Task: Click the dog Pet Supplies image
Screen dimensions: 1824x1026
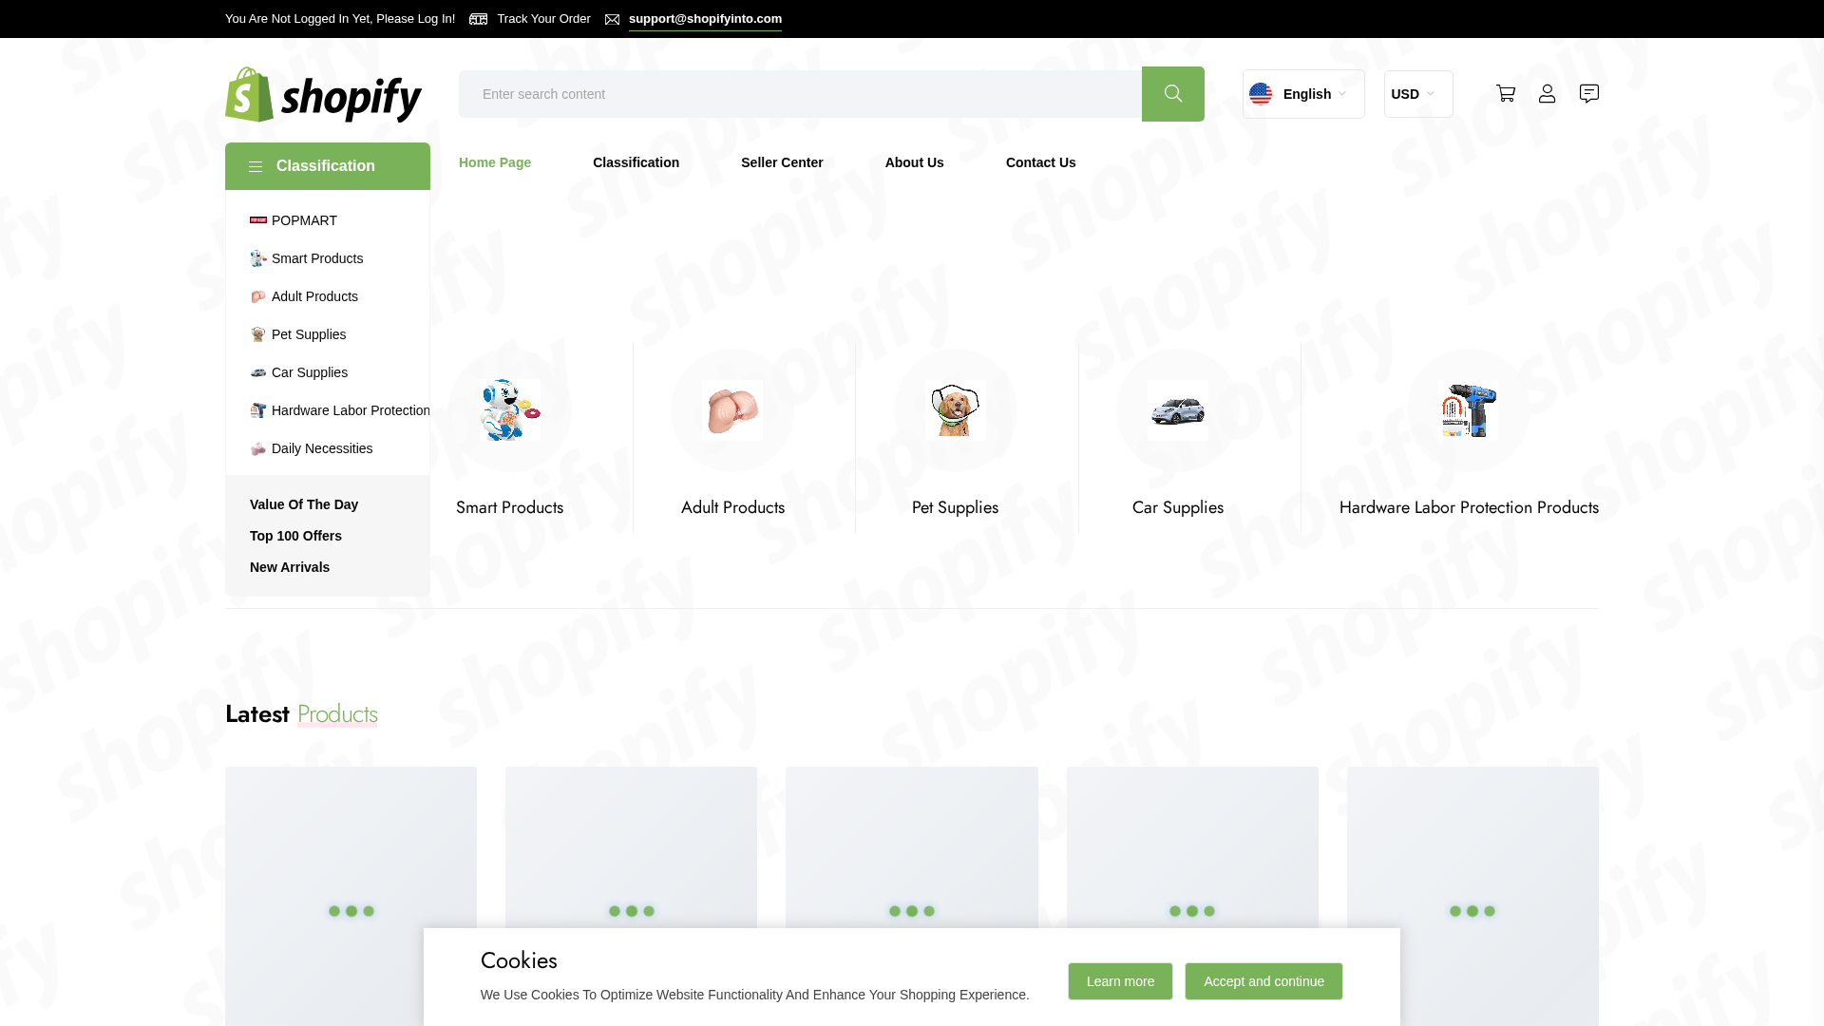Action: coord(956,410)
